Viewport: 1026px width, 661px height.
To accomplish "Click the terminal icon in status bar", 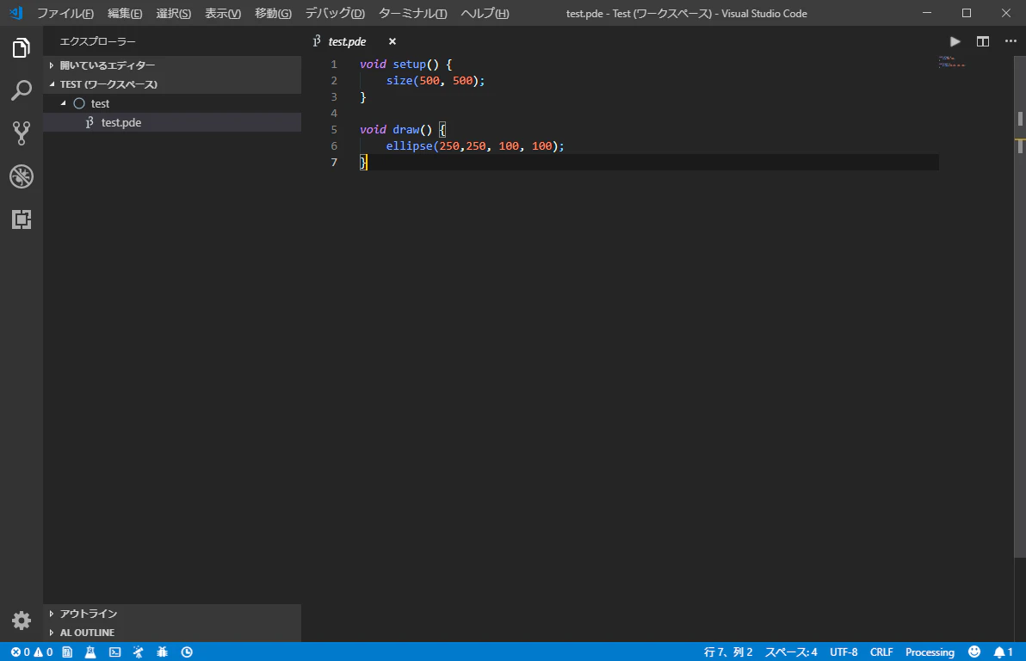I will (114, 652).
